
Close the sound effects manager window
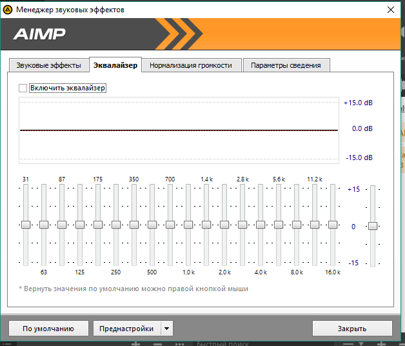click(391, 10)
